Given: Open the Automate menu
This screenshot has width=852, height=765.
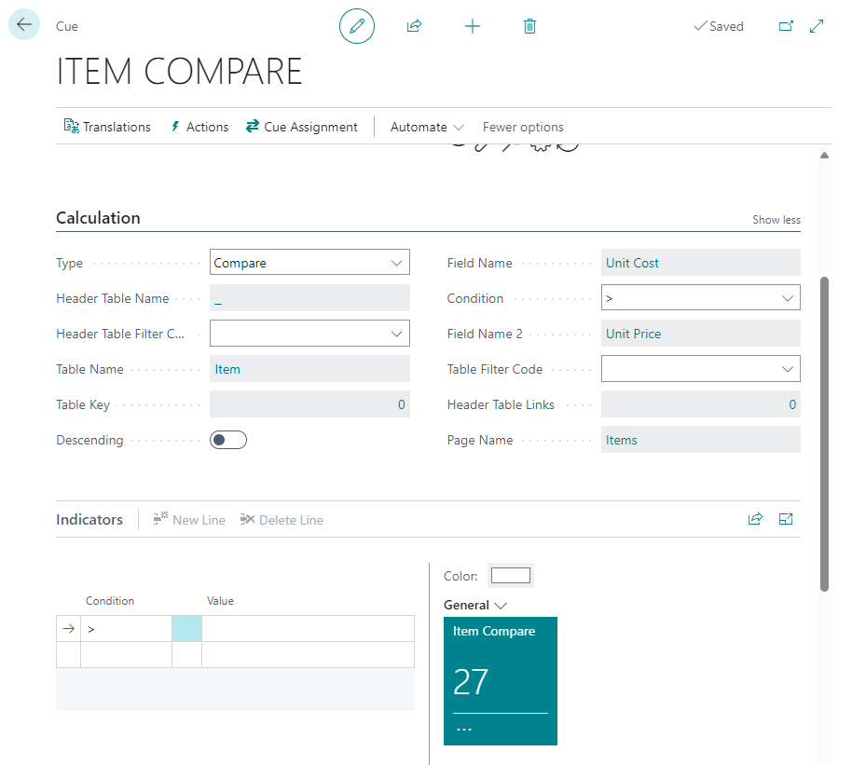Looking at the screenshot, I should pos(427,127).
